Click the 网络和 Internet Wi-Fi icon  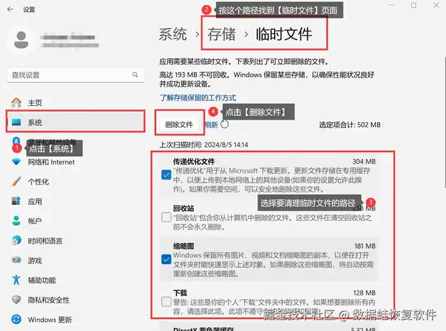tap(16, 162)
